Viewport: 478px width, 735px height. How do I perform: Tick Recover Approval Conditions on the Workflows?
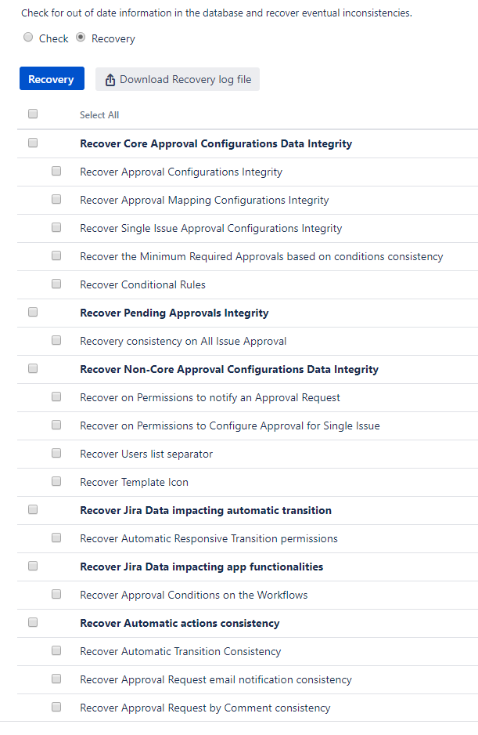click(x=56, y=595)
